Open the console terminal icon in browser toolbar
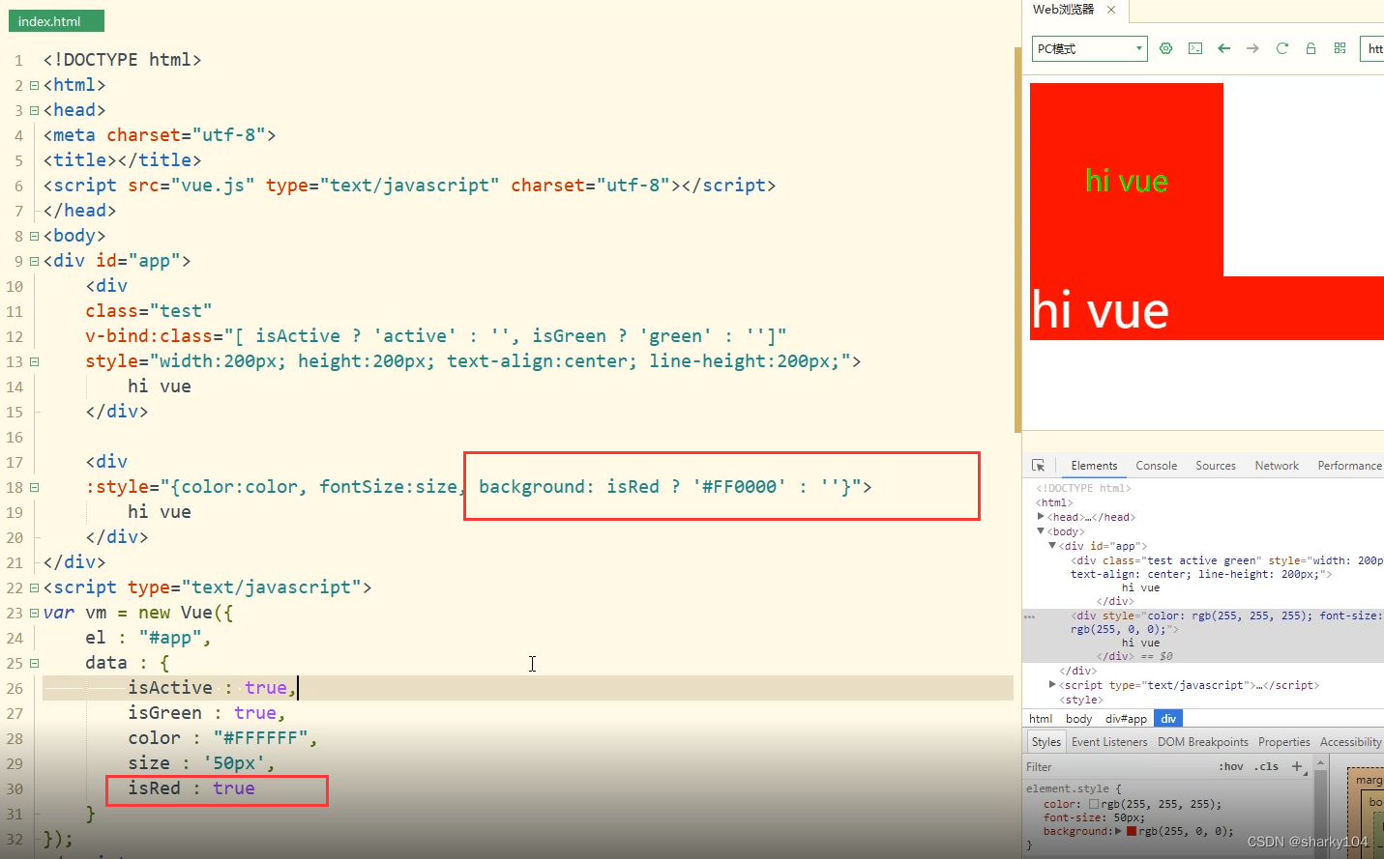Viewport: 1384px width, 859px height. coord(1195,48)
